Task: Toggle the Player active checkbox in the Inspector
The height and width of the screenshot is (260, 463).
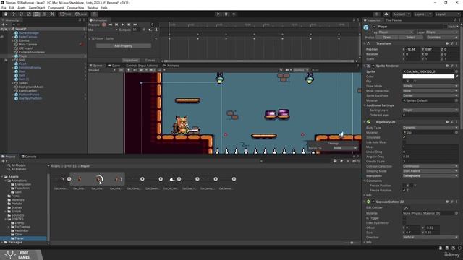Action: 375,27
